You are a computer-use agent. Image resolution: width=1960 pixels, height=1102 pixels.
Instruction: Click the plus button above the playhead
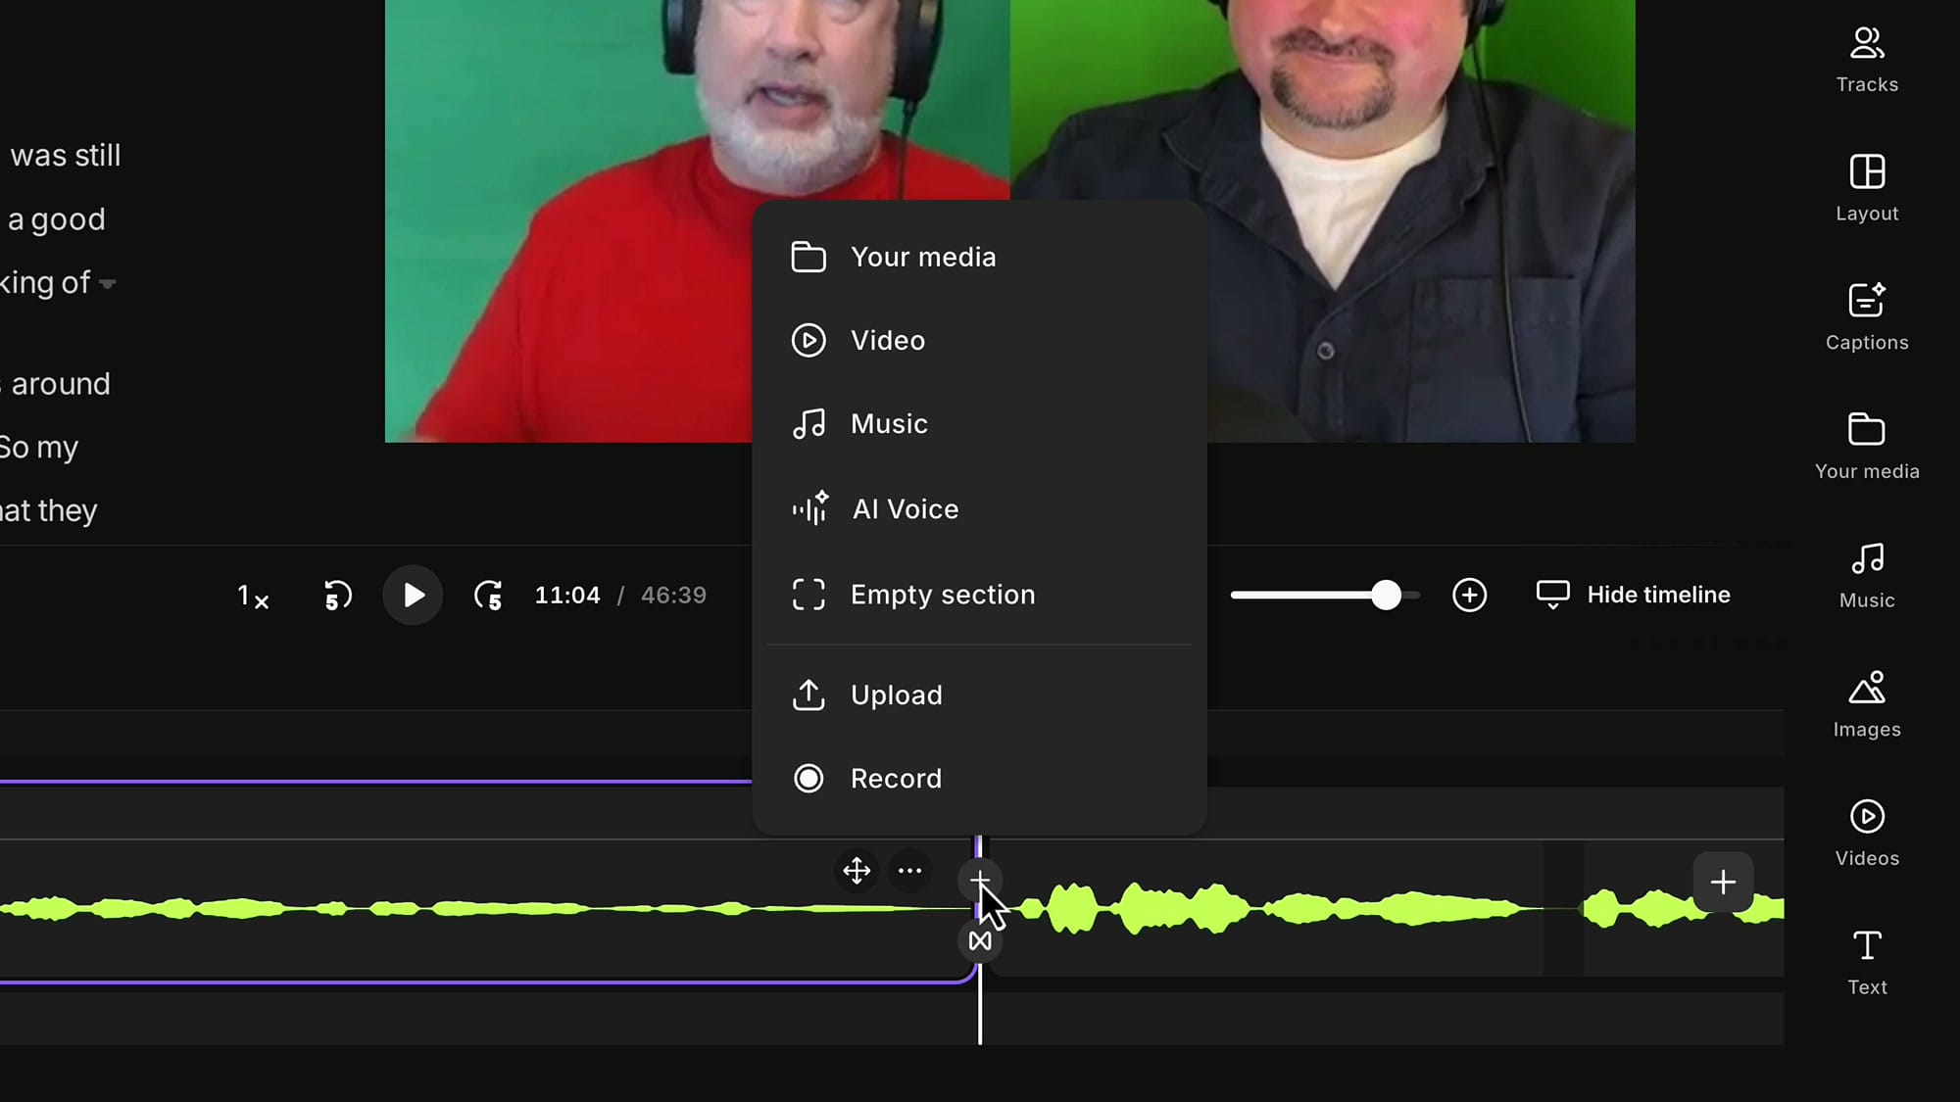[x=980, y=879]
